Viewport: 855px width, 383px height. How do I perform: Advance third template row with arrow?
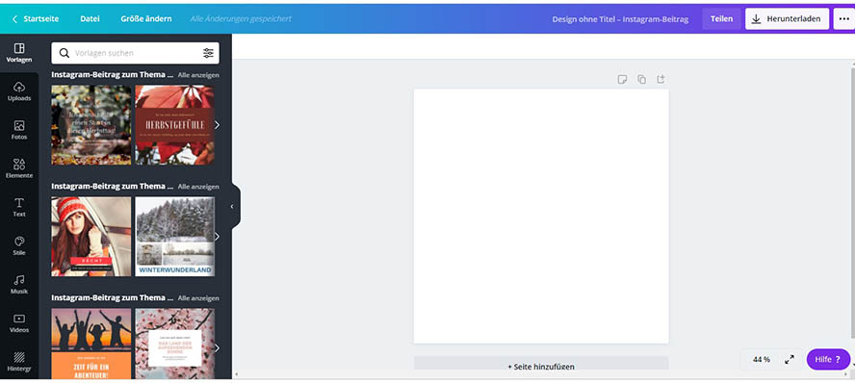[x=217, y=347]
